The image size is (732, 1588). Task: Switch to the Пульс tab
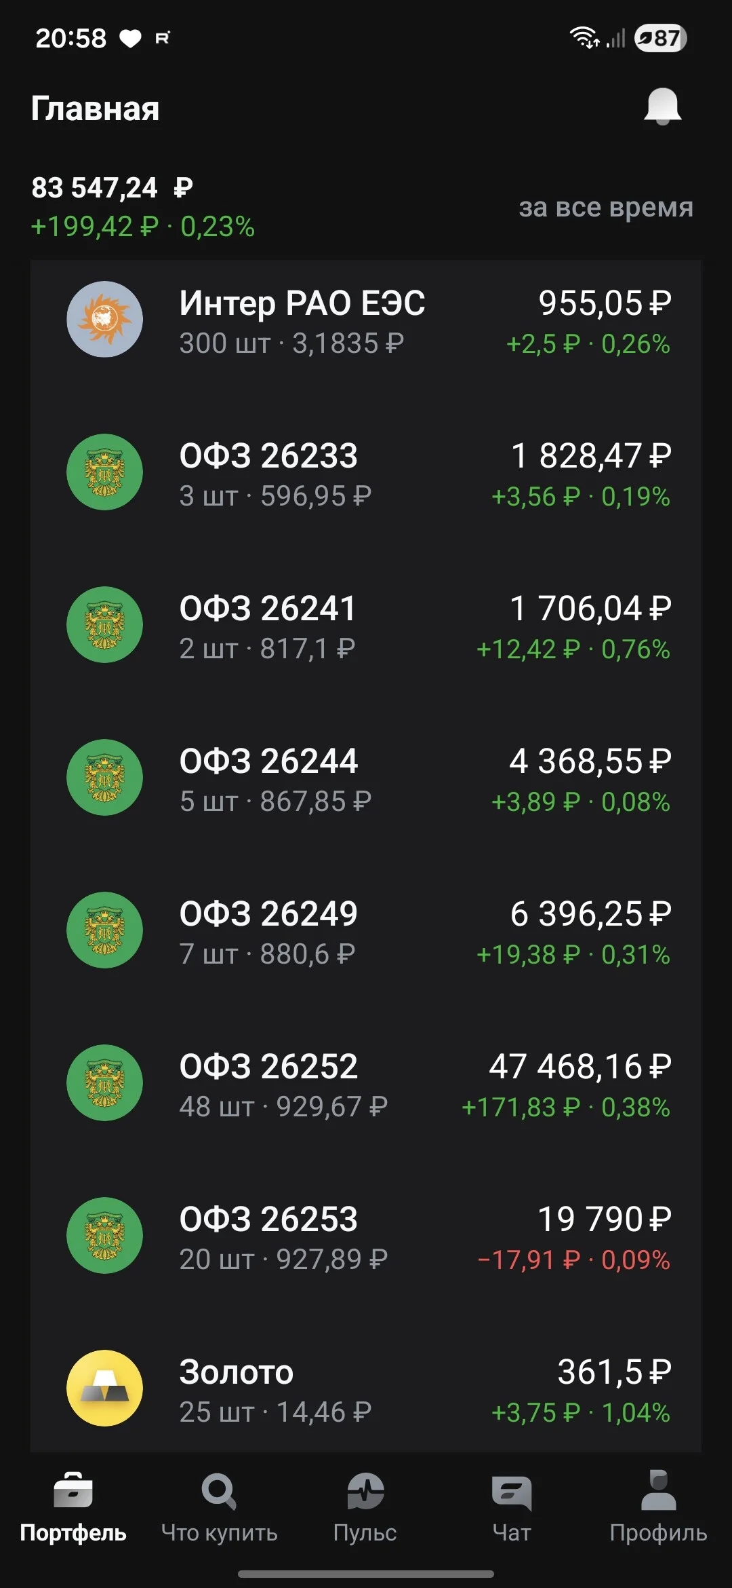pos(365,1507)
